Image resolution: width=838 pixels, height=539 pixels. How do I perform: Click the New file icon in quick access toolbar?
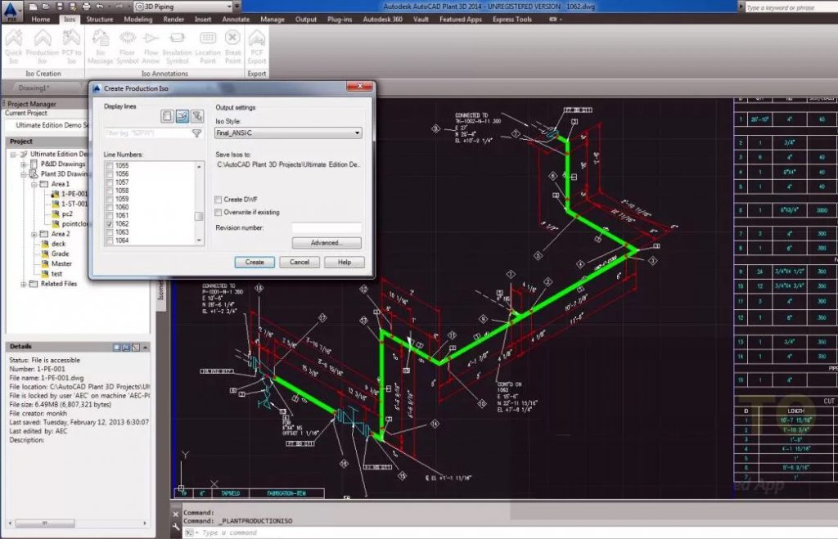point(33,7)
